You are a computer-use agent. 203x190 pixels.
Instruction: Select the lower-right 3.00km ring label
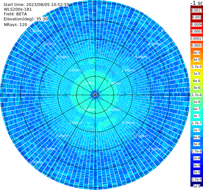click(x=141, y=136)
